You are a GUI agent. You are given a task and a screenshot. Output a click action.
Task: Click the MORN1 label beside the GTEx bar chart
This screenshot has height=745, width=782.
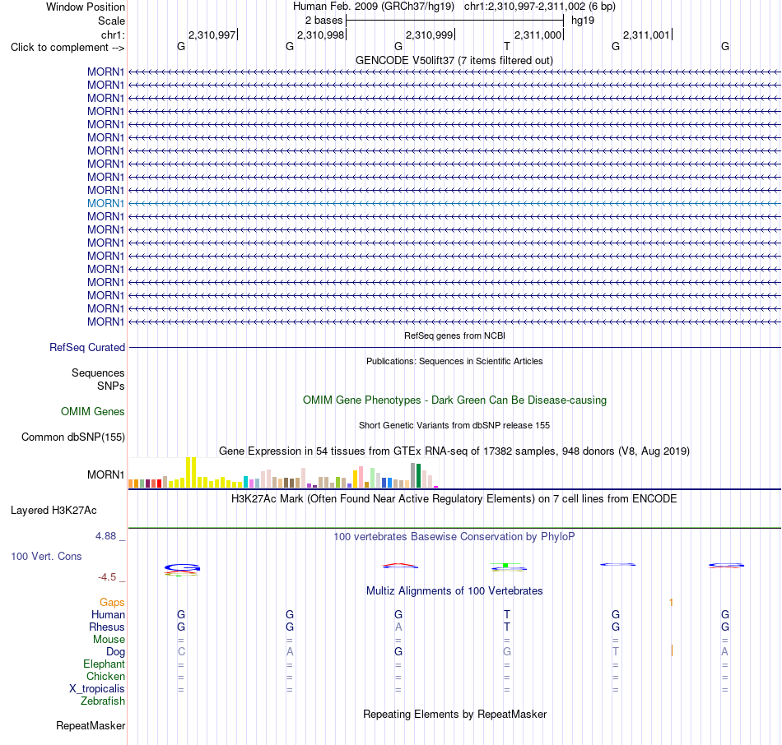coord(105,474)
